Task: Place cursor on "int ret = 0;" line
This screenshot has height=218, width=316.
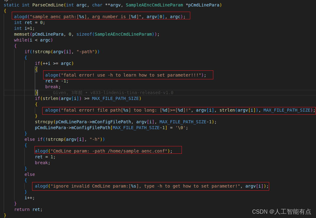Action: coord(29,22)
